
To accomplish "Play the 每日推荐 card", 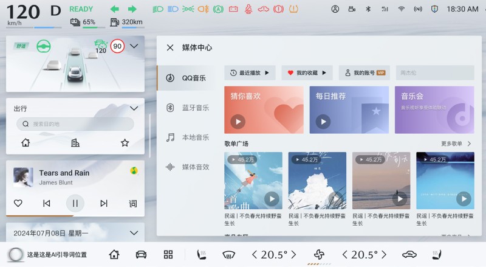I will click(323, 122).
